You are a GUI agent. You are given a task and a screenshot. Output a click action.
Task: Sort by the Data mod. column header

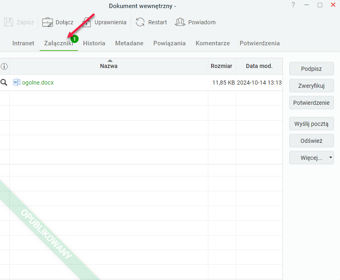tap(259, 66)
